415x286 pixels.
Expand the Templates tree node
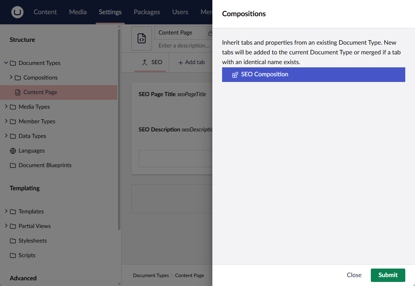6,211
